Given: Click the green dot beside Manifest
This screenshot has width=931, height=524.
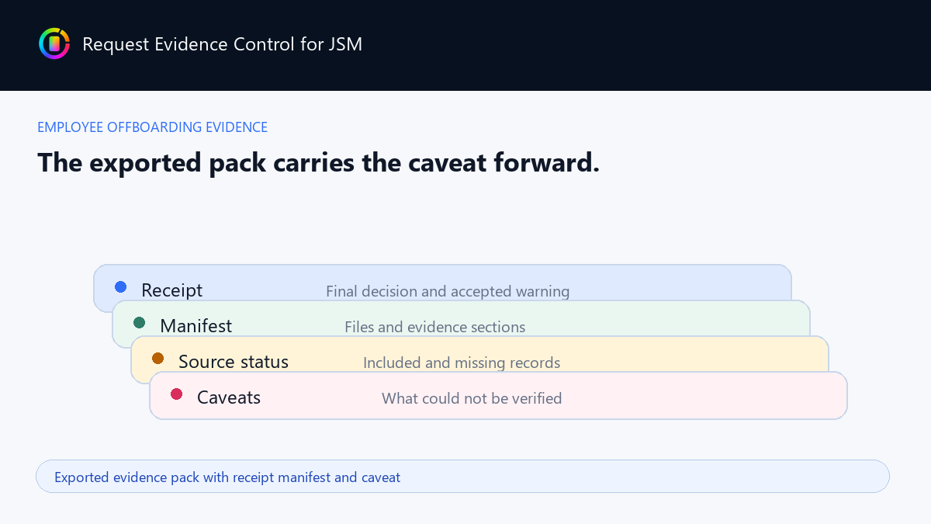Looking at the screenshot, I should pos(140,322).
